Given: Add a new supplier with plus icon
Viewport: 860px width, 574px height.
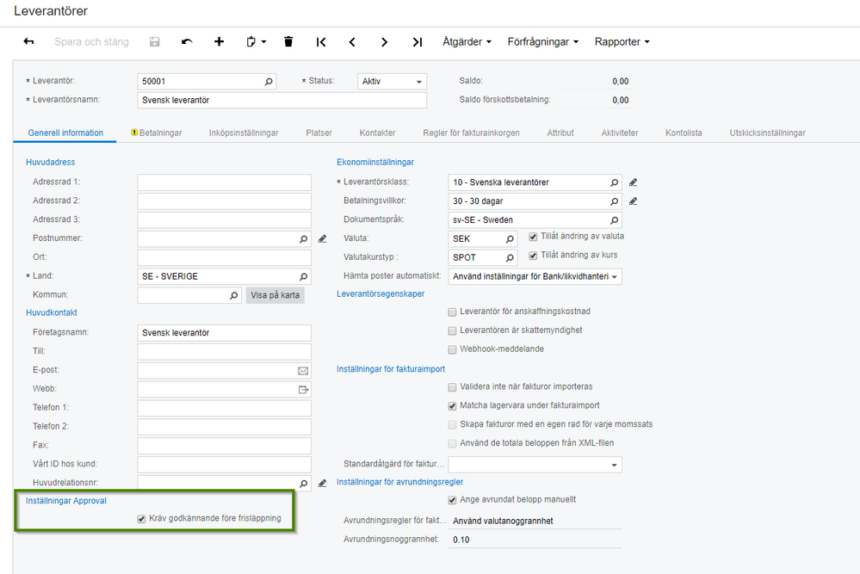Looking at the screenshot, I should coord(219,41).
